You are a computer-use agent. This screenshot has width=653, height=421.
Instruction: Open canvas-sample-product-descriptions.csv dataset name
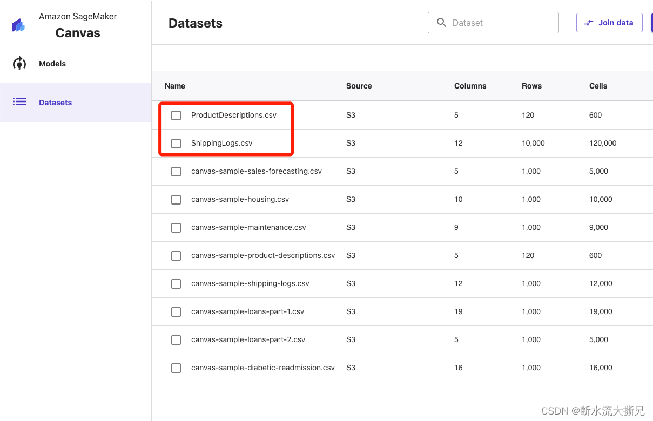(263, 255)
